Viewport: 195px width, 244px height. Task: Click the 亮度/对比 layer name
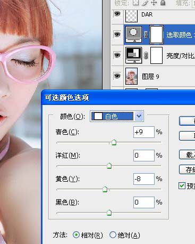coord(181,56)
